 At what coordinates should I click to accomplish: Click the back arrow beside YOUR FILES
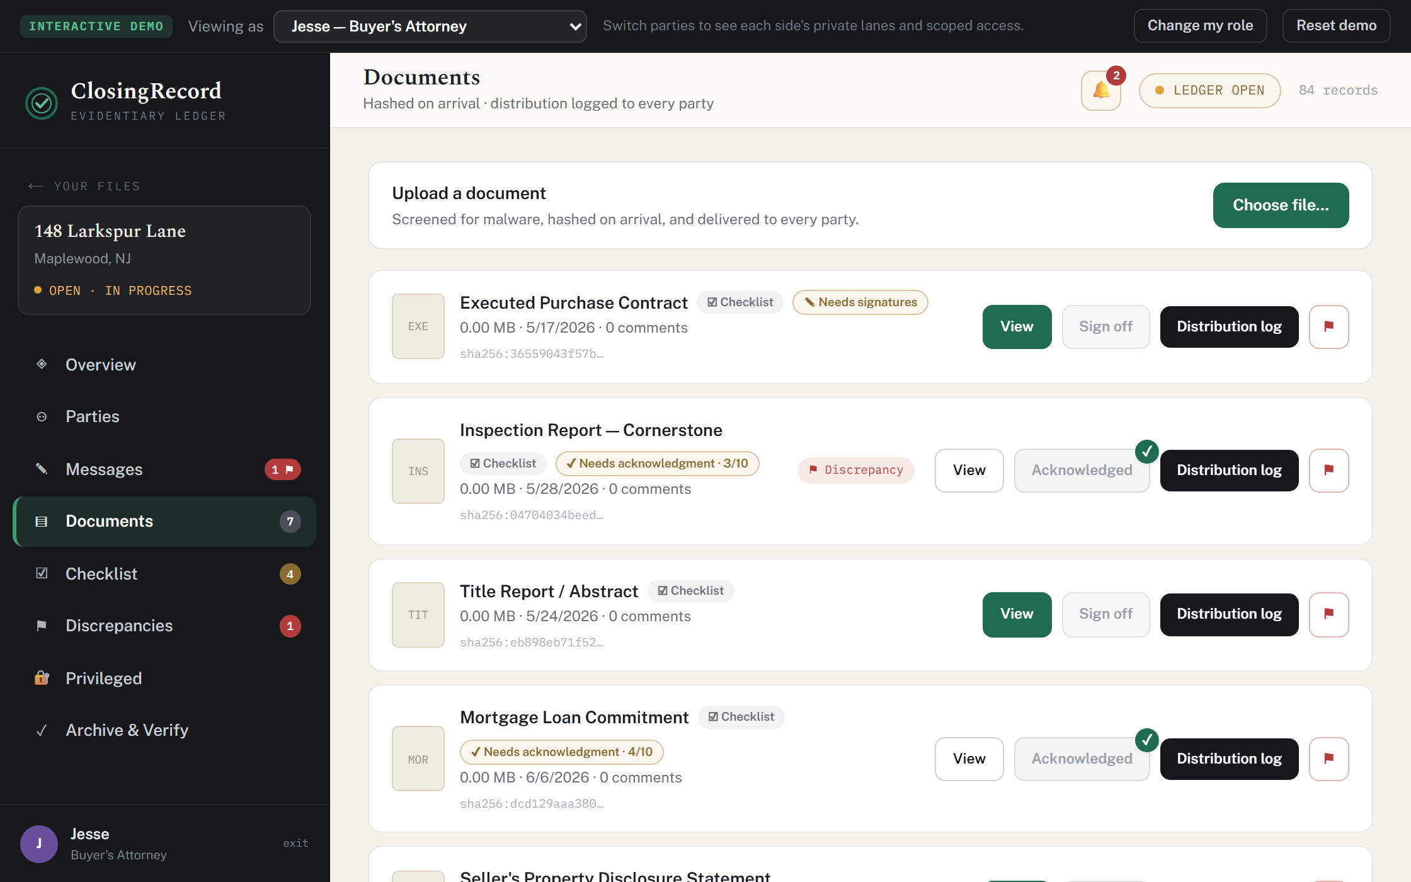36,186
